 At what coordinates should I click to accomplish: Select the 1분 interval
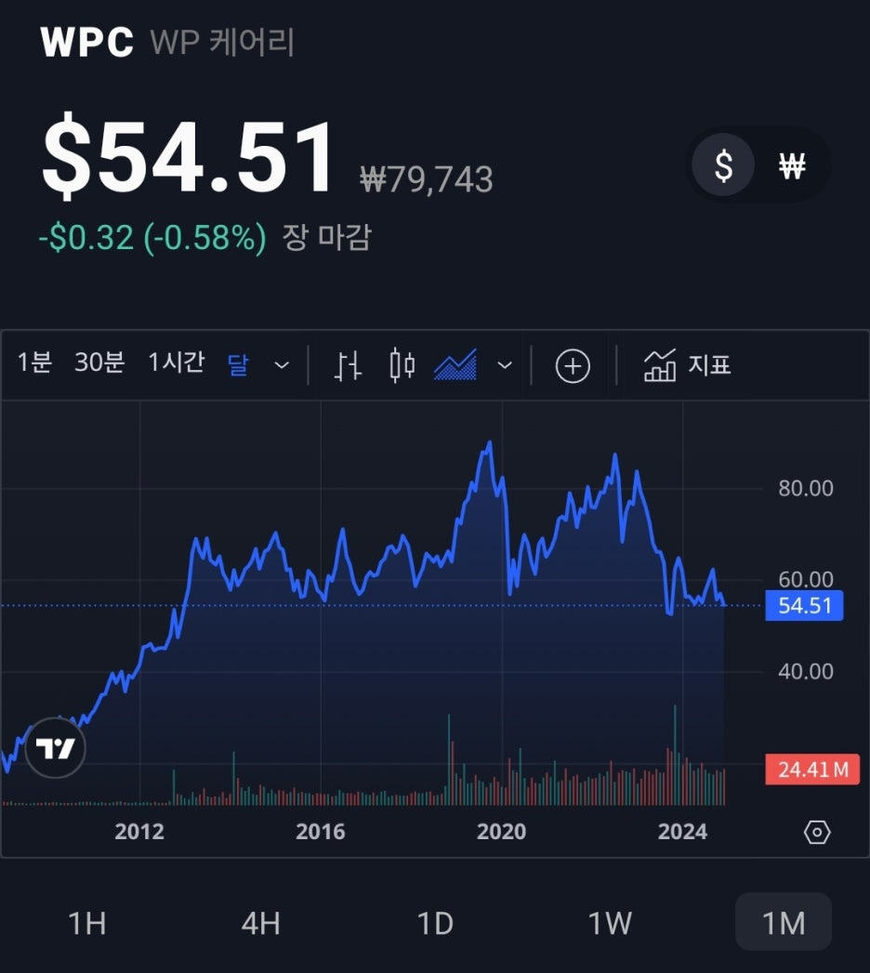(34, 362)
